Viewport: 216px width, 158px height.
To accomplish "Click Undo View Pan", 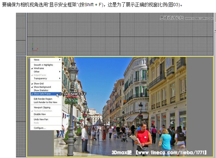I will 46,119.
